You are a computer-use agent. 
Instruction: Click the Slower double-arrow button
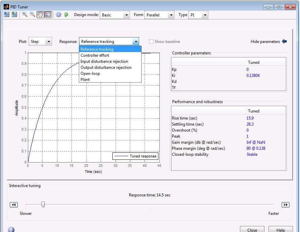coord(14,204)
